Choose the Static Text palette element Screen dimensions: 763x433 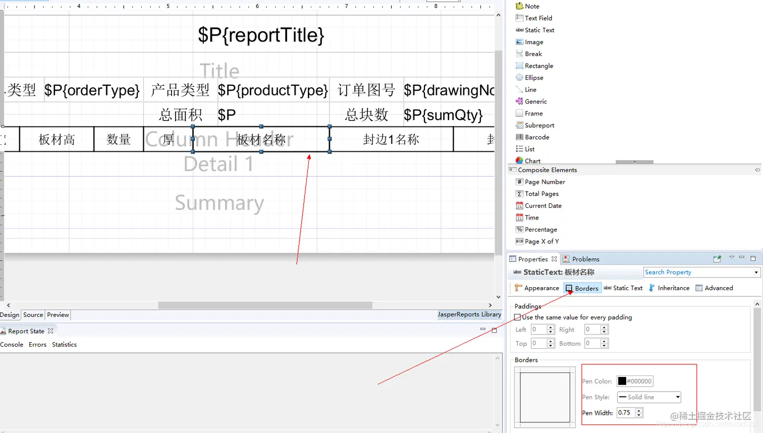[534, 30]
